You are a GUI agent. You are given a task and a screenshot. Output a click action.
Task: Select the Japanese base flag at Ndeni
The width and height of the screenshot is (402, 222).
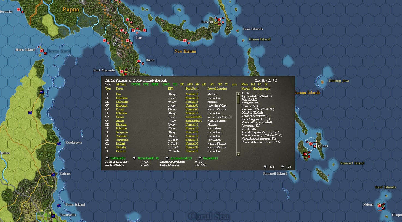(x=380, y=206)
